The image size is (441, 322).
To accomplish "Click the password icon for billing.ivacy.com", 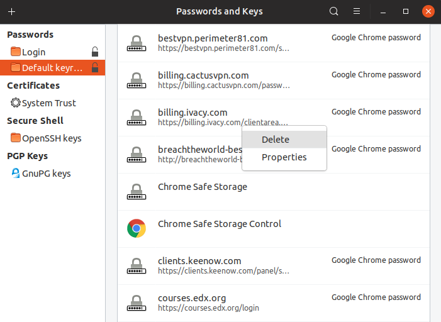I will coord(137,118).
